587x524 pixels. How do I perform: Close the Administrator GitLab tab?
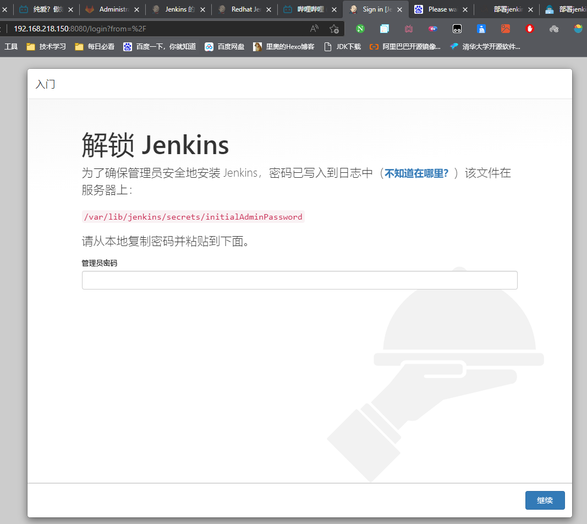(x=136, y=10)
